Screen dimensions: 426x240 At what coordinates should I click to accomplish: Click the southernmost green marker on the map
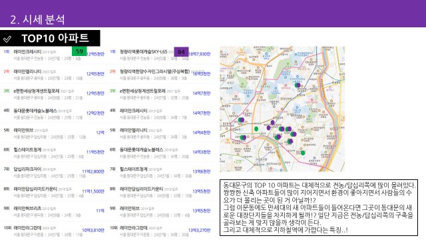point(303,153)
